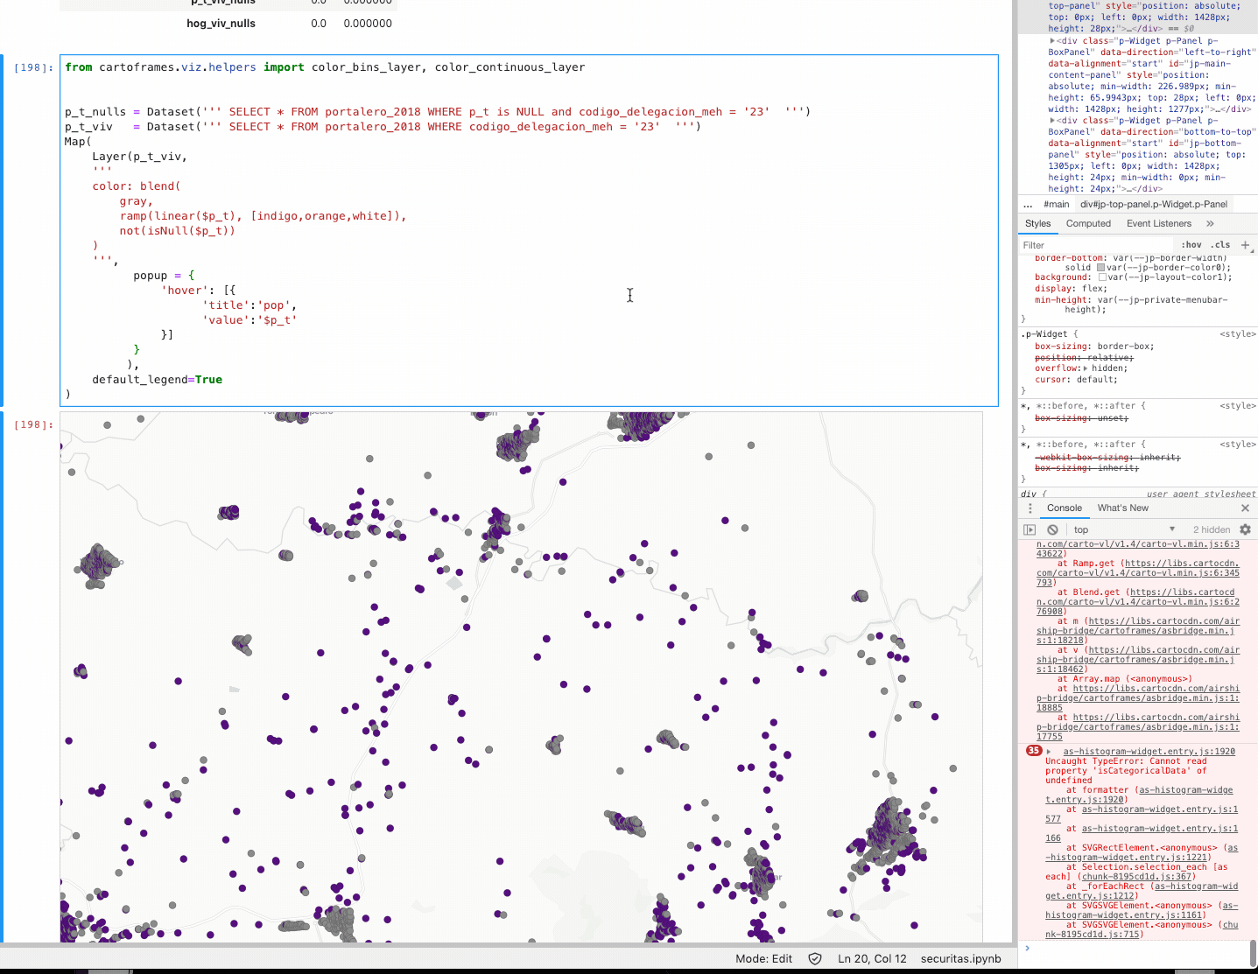Open the What's New tab
The image size is (1258, 974).
[1123, 508]
